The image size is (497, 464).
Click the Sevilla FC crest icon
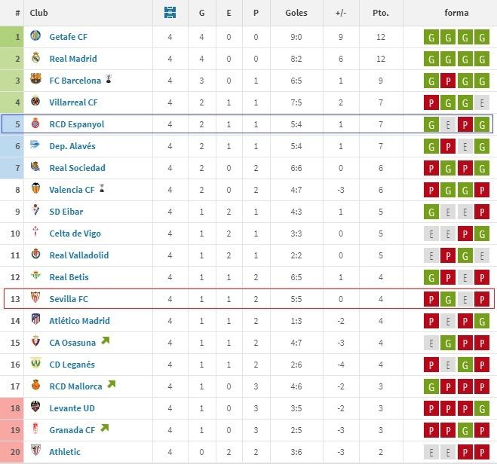pyautogui.click(x=35, y=299)
